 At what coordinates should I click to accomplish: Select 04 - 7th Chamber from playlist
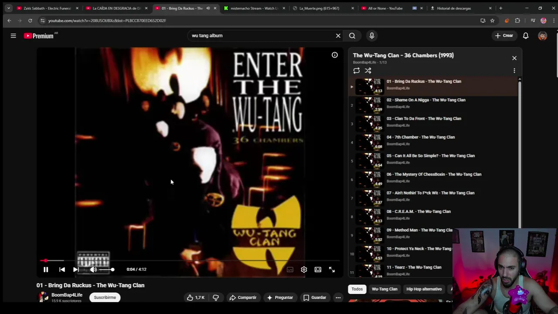tap(432, 143)
